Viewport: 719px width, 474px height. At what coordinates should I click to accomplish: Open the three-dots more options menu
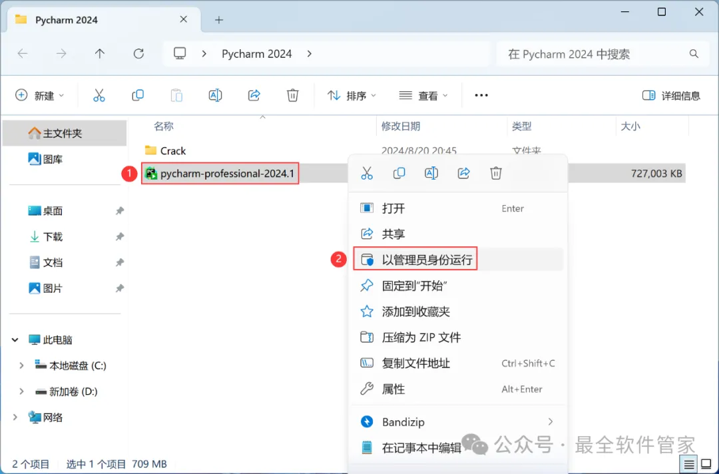(481, 95)
